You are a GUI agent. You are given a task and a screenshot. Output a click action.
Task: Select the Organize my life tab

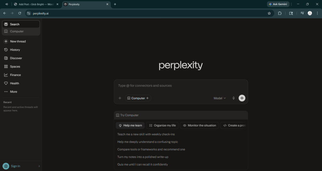click(162, 125)
